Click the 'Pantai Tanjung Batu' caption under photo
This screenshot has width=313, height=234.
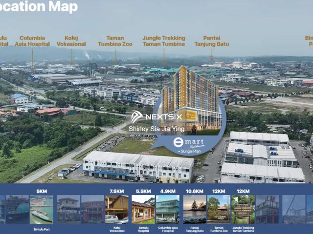coord(195,230)
